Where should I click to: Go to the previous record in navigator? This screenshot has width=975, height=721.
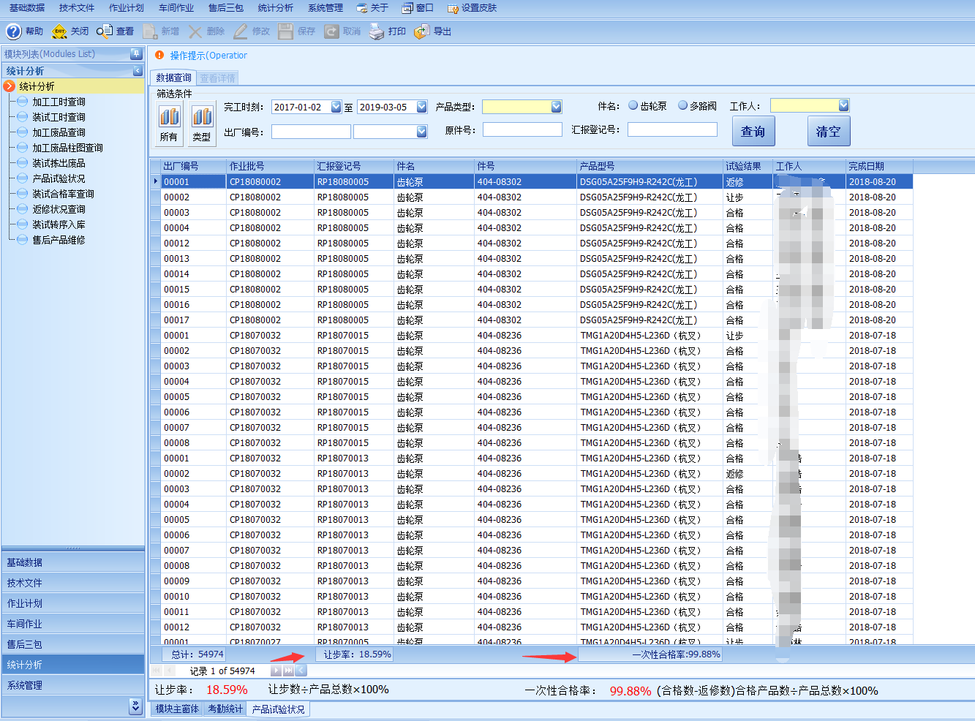tap(170, 671)
